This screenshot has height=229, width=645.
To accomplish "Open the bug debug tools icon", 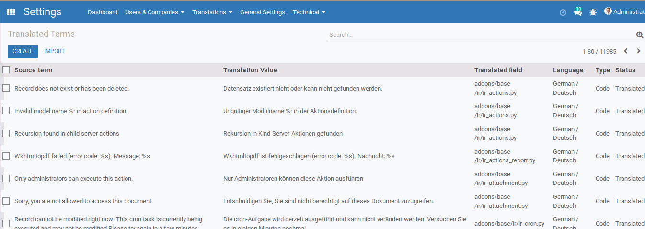I will point(593,12).
